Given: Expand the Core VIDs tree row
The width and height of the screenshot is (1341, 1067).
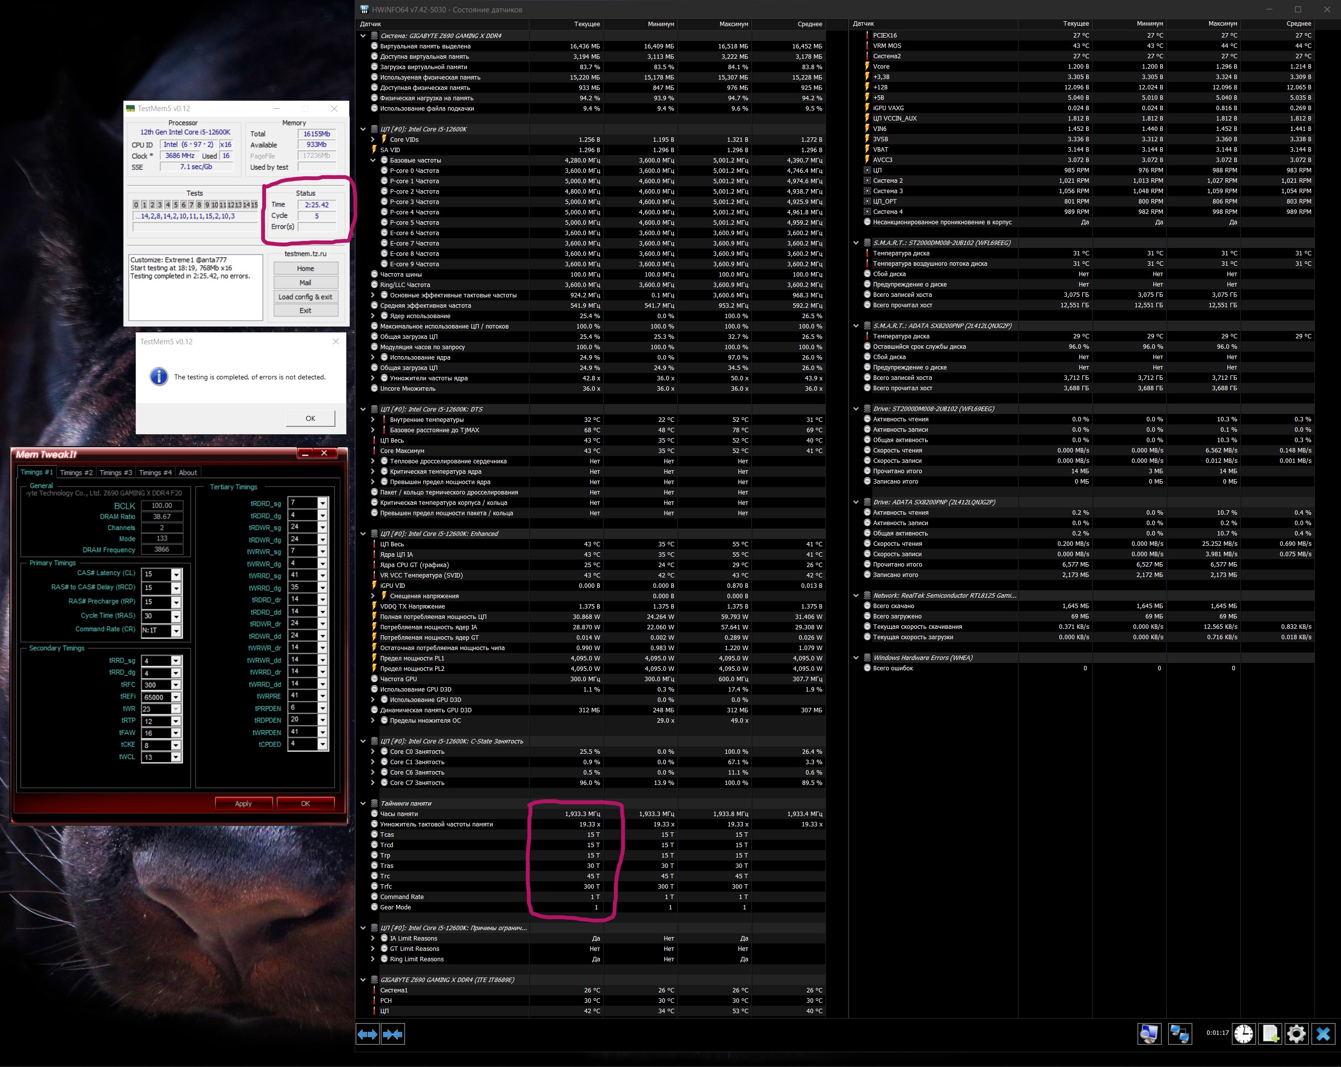Looking at the screenshot, I should click(373, 139).
